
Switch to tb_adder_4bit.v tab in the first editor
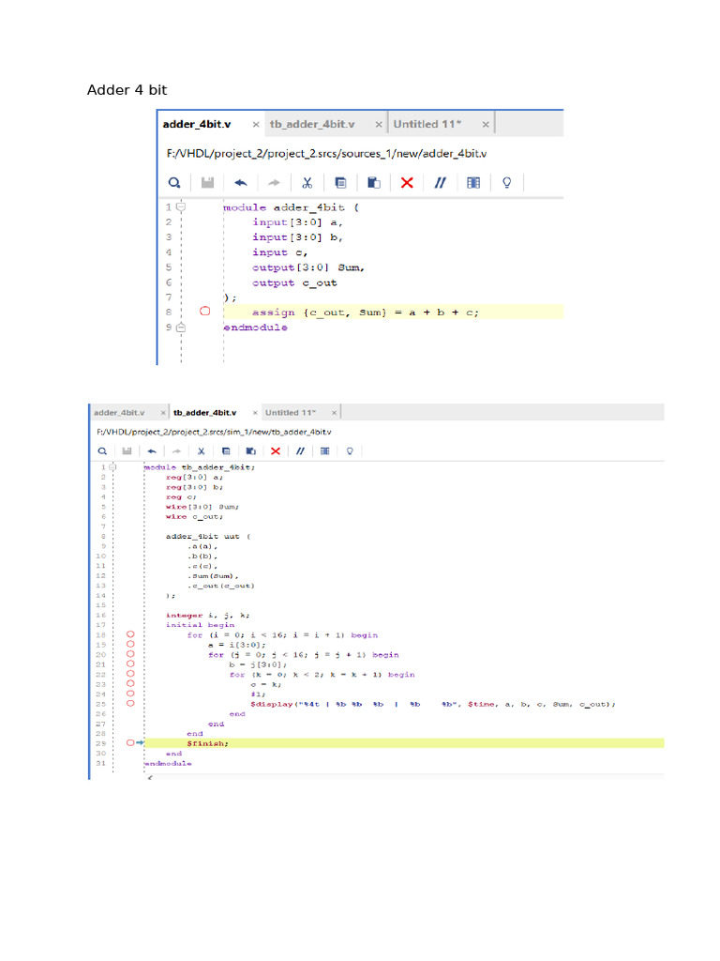[312, 125]
